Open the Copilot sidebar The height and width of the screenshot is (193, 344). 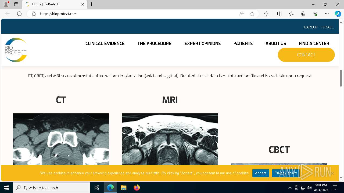[x=338, y=14]
